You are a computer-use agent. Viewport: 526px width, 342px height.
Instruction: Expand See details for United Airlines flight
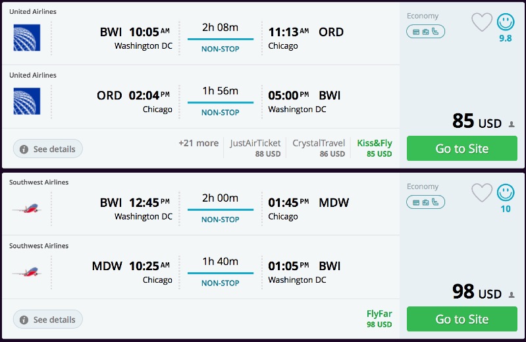pos(47,149)
